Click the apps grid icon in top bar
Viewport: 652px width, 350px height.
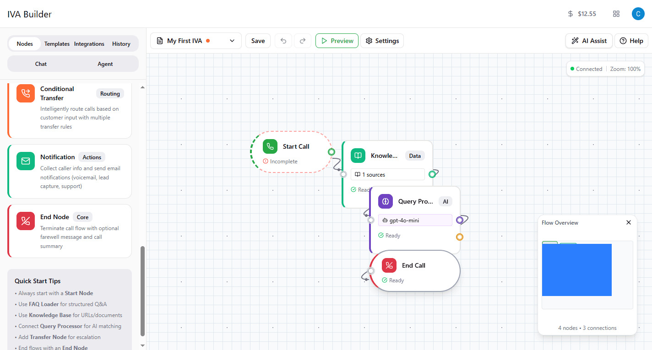coord(616,14)
